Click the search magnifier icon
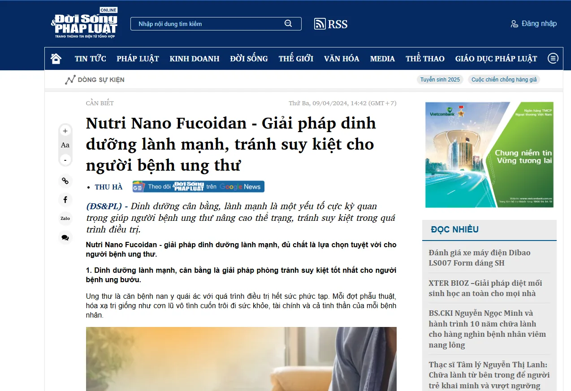The image size is (571, 391). pyautogui.click(x=288, y=24)
